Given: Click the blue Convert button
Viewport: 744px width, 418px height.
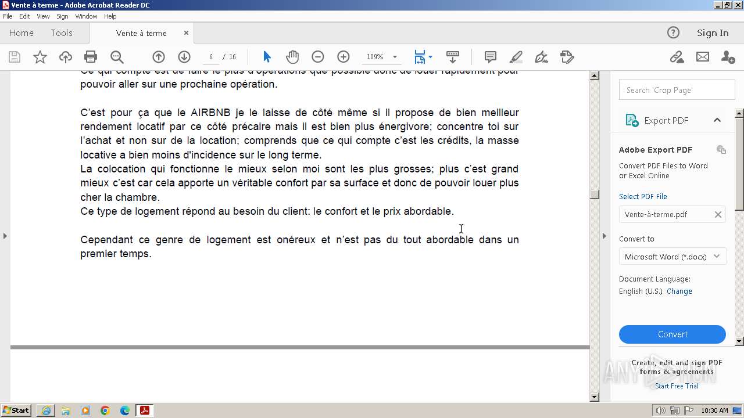Looking at the screenshot, I should pos(673,334).
